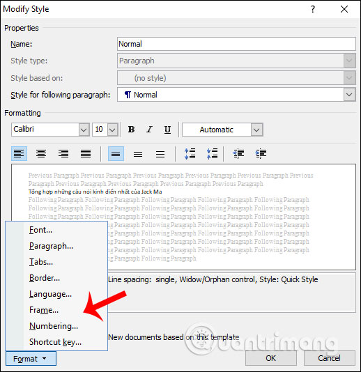Choose Shortcut key... from Format menu

(56, 342)
